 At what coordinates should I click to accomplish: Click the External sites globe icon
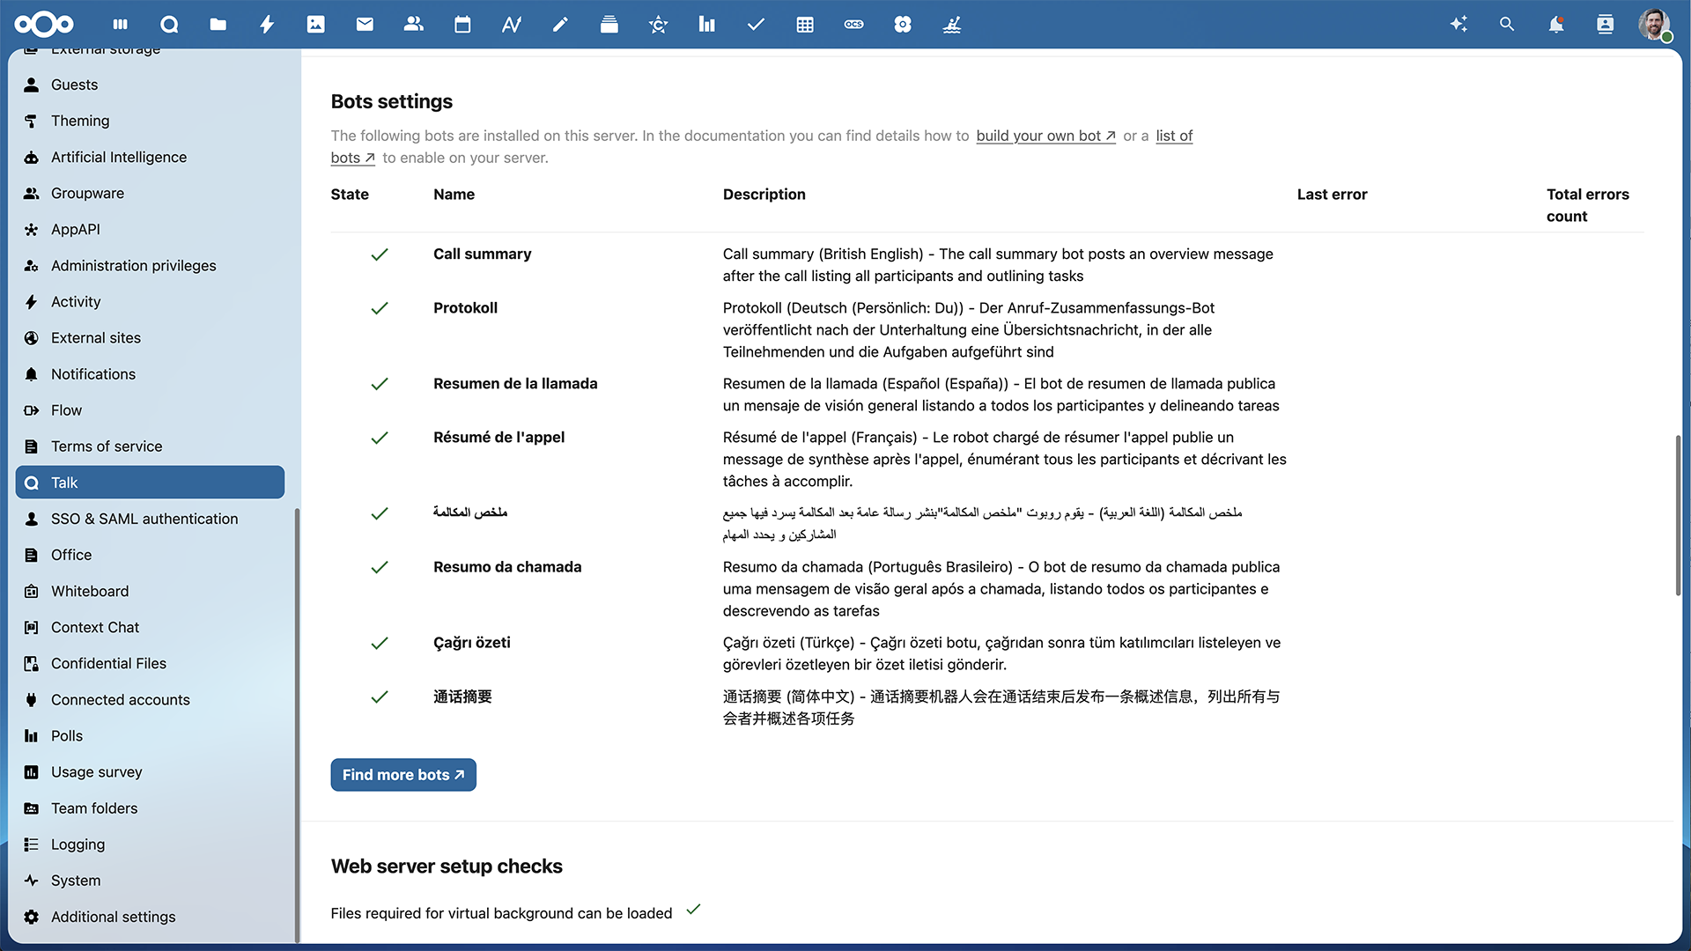point(32,338)
